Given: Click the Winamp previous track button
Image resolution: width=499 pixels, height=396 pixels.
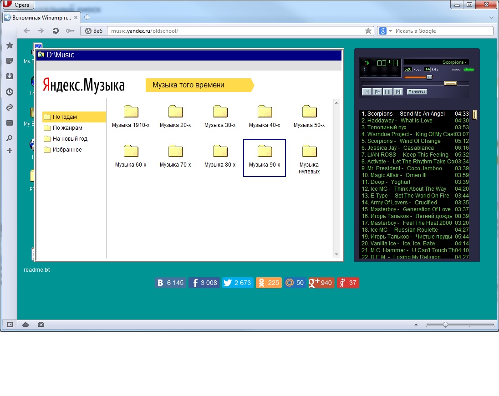Looking at the screenshot, I should (x=367, y=91).
